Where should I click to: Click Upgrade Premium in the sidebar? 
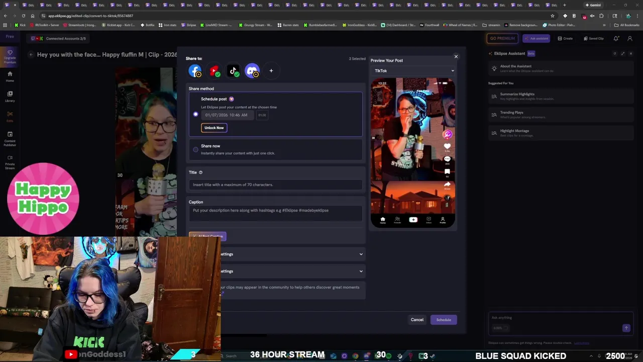coord(10,57)
